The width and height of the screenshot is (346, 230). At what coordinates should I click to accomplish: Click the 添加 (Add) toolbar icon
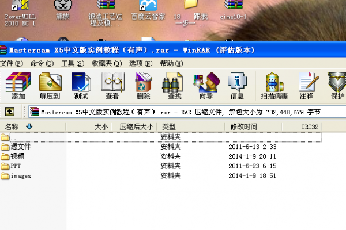(18, 86)
